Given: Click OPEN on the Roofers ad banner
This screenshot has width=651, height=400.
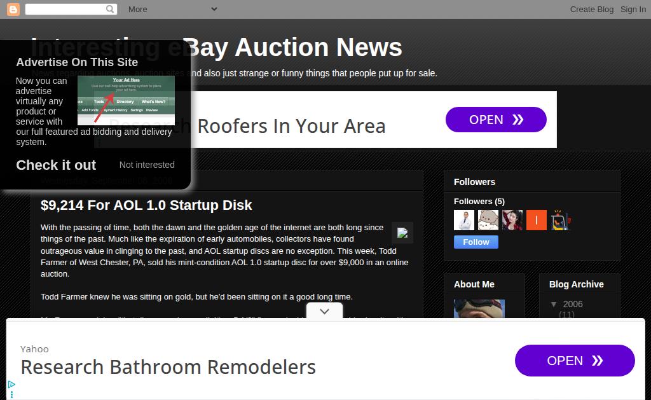Looking at the screenshot, I should [x=496, y=120].
